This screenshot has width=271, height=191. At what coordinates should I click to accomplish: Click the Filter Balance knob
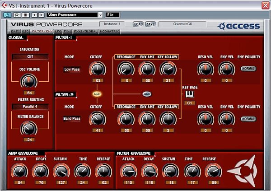coord(29,128)
